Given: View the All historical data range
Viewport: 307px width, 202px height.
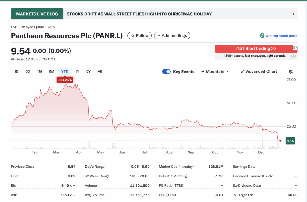Looking at the screenshot, I should [100, 71].
